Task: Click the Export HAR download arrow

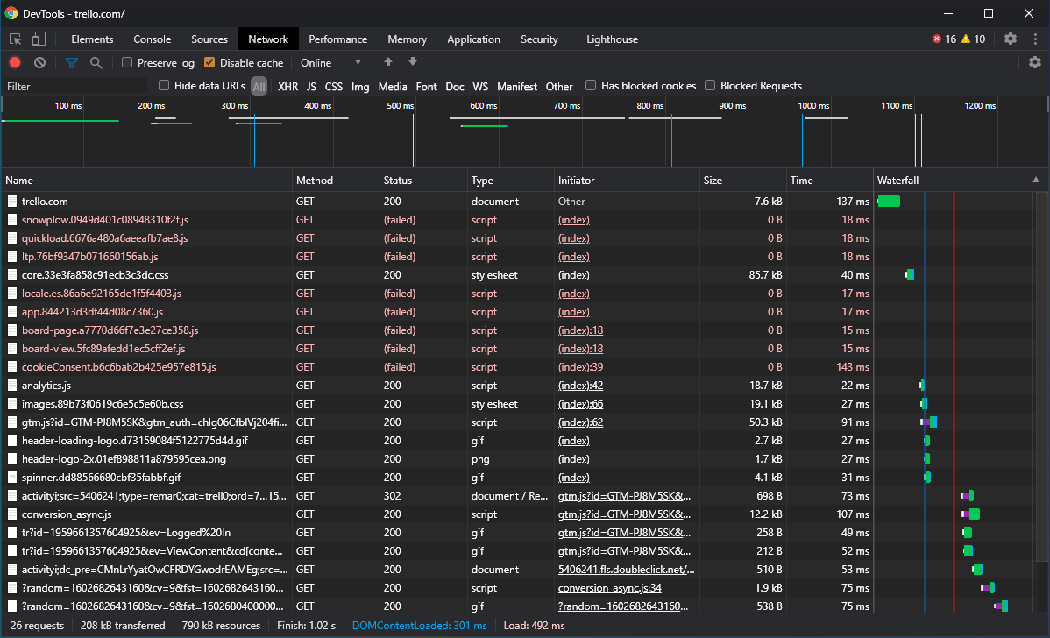Action: [x=413, y=62]
